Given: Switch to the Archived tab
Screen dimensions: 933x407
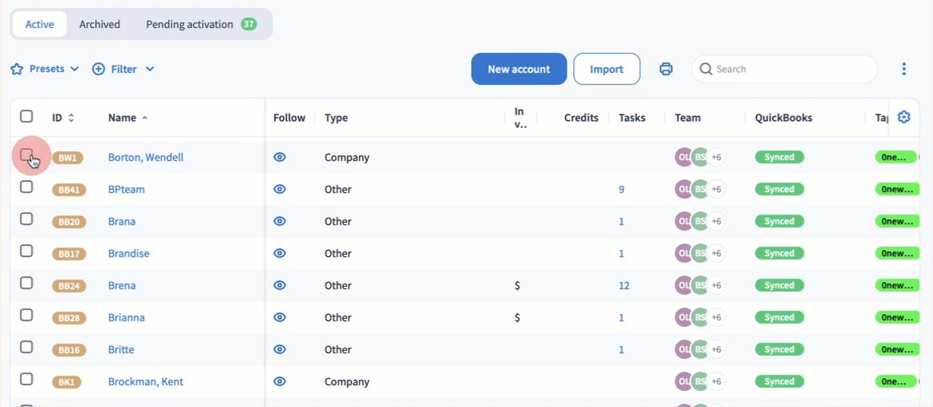Looking at the screenshot, I should 99,24.
